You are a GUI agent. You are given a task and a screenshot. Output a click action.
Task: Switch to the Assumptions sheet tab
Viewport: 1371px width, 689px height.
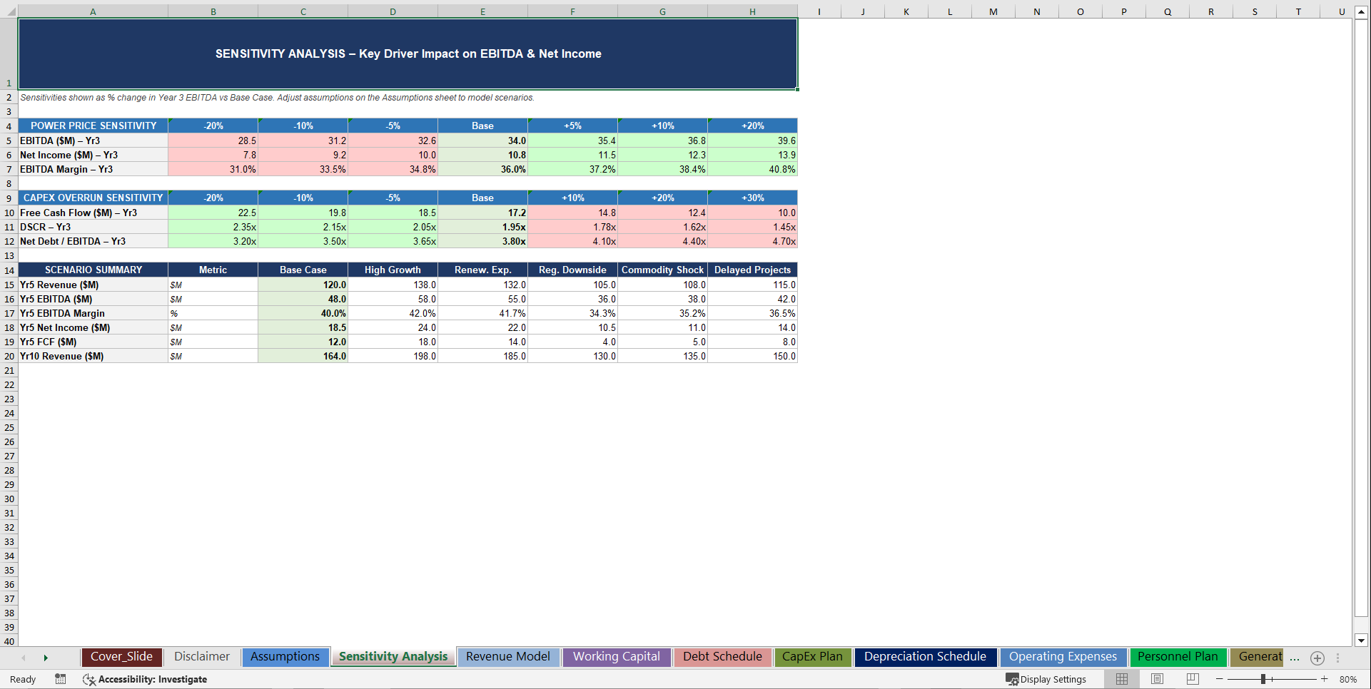285,657
